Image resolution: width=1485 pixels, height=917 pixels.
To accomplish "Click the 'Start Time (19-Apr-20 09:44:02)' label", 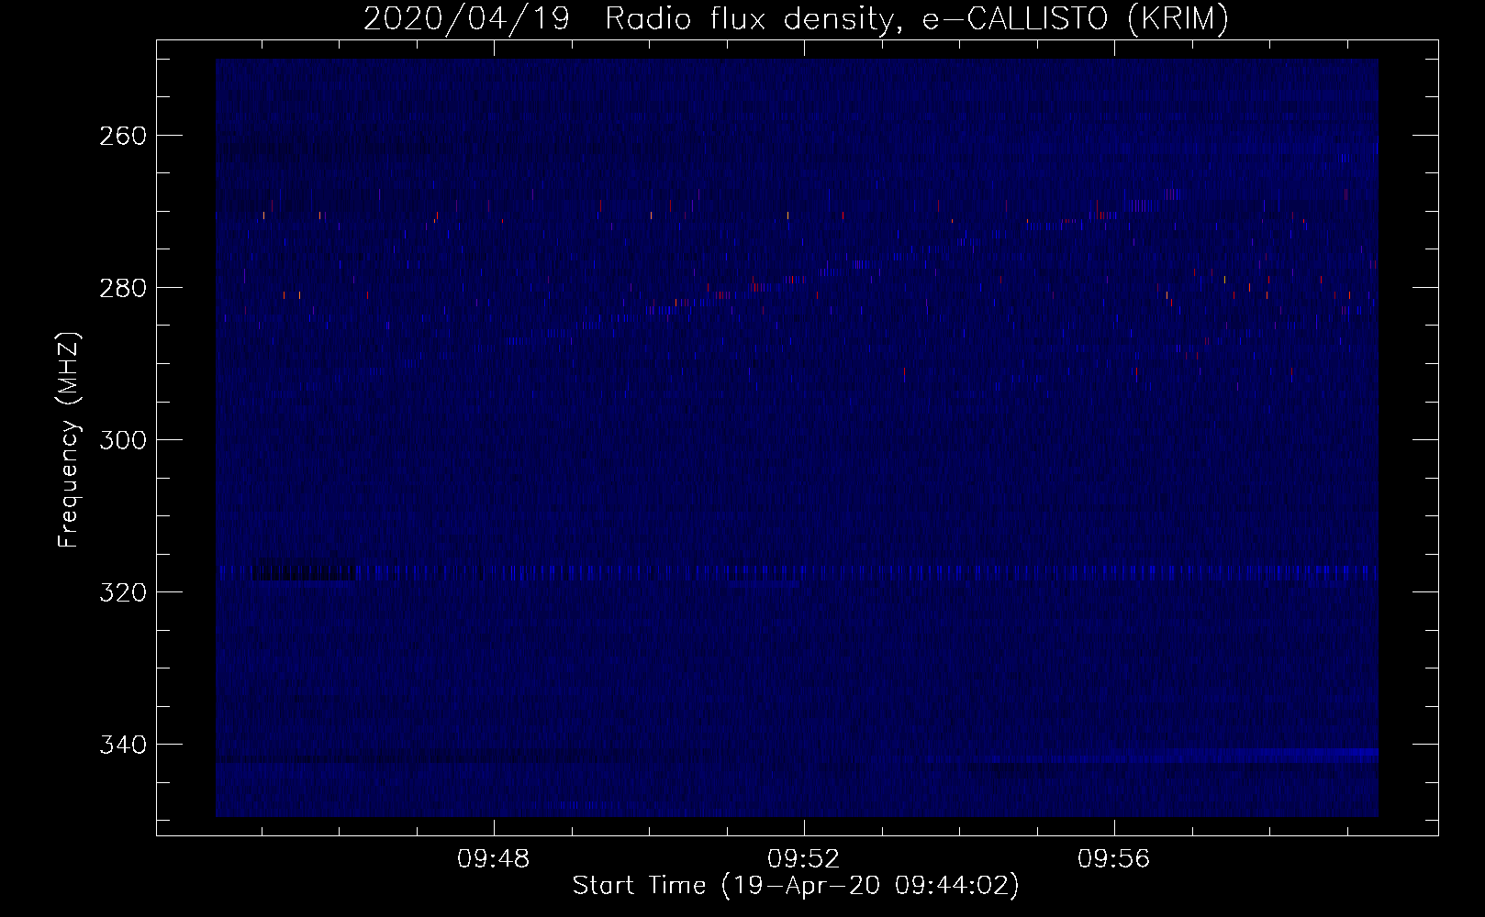I will coord(796,886).
